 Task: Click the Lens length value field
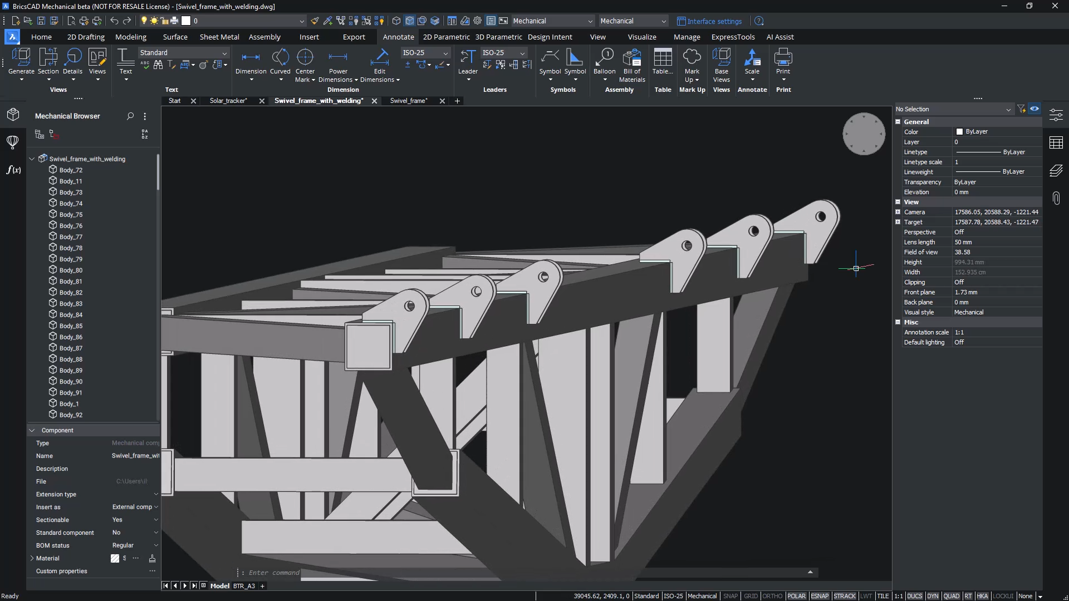pyautogui.click(x=997, y=242)
